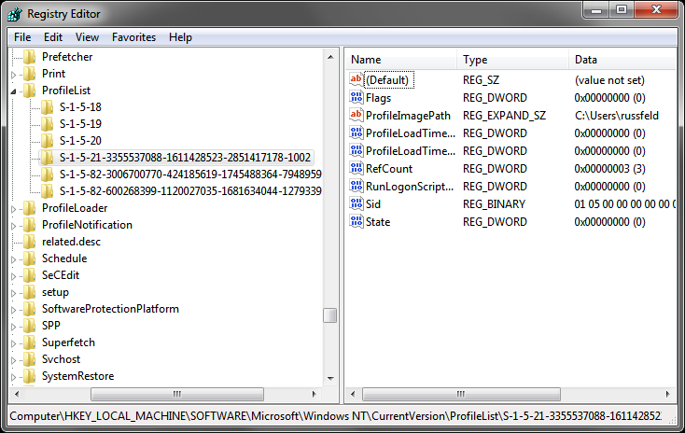Expand the SoftwareProtectionPlatform key
Screen dimensions: 685x433
point(14,309)
